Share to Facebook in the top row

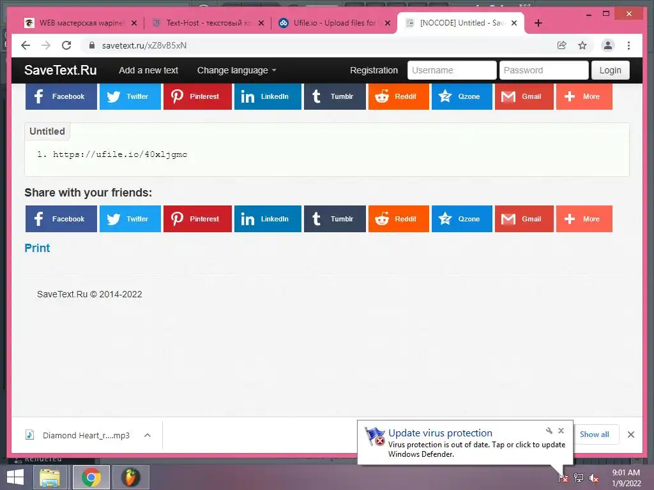pyautogui.click(x=61, y=96)
